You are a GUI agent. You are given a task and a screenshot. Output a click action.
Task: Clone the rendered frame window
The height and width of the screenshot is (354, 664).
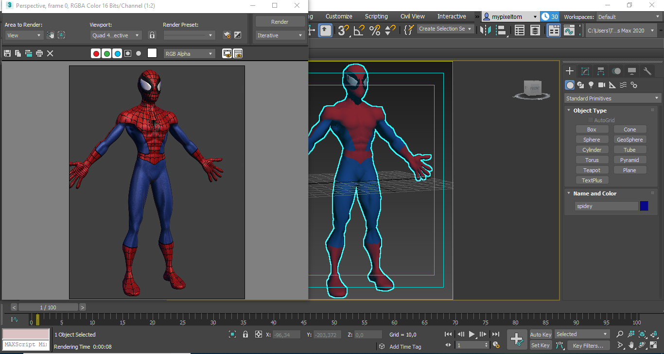click(29, 53)
